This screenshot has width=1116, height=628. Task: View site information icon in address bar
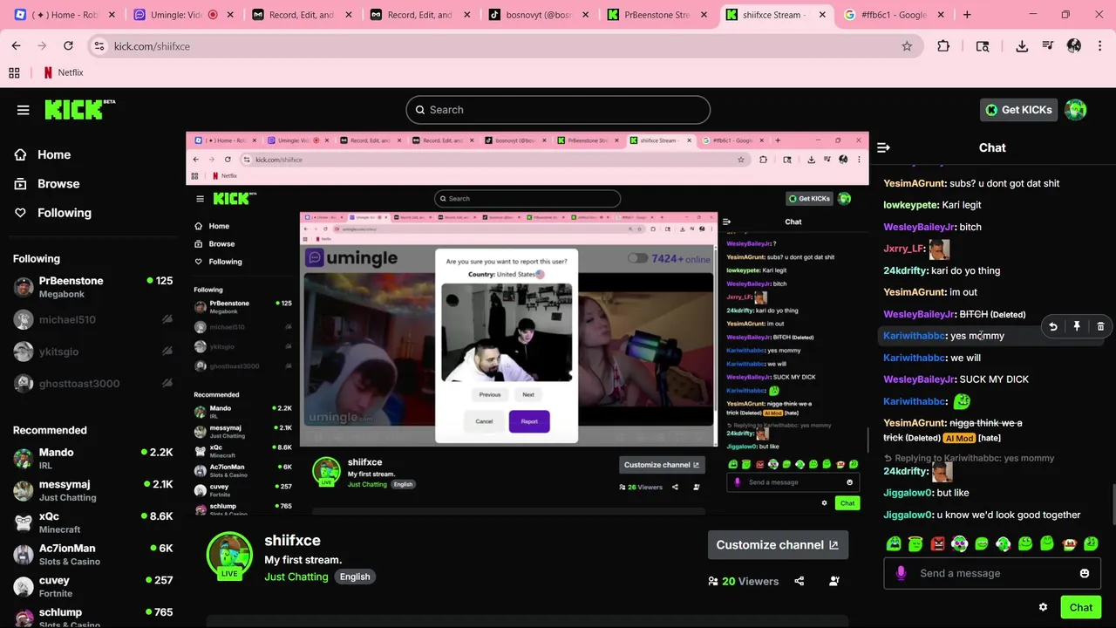[99, 46]
